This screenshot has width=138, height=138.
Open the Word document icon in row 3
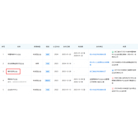(113, 70)
